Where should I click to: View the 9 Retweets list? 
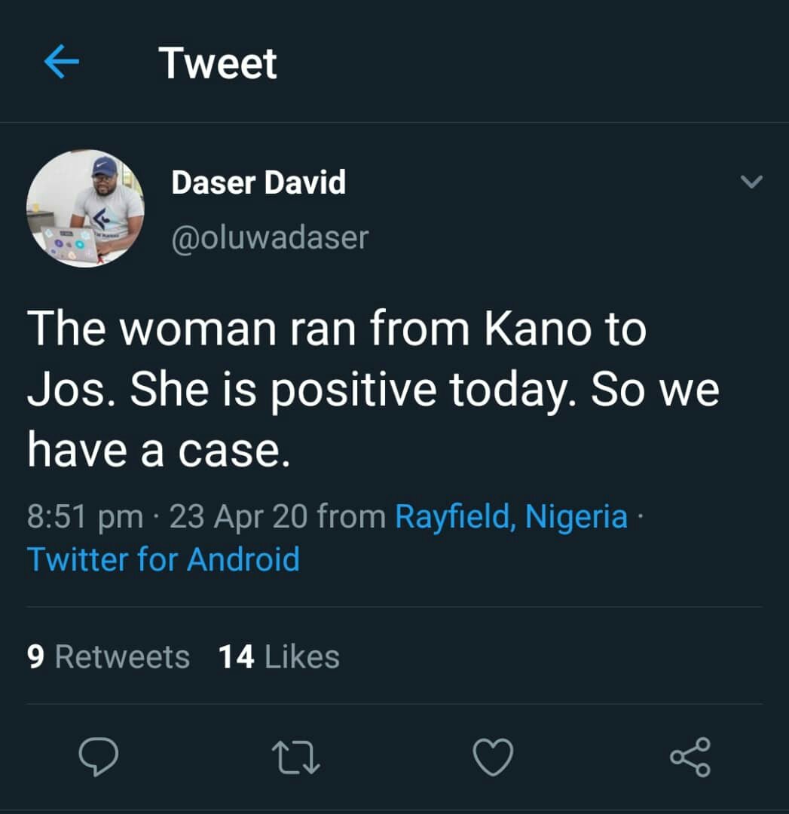[x=109, y=656]
